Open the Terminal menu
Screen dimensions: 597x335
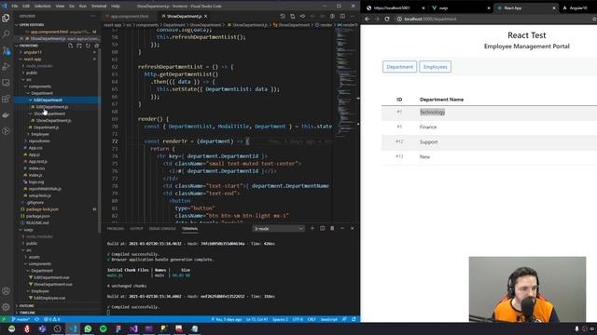99,7
